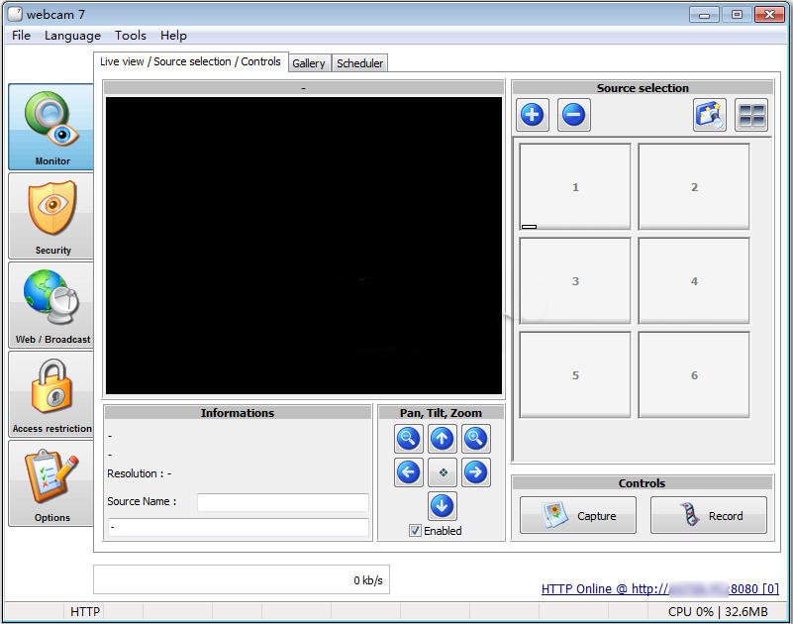Screen dimensions: 793x624
Task: Click CPU 0% | 32.6MB status text
Action: [718, 612]
